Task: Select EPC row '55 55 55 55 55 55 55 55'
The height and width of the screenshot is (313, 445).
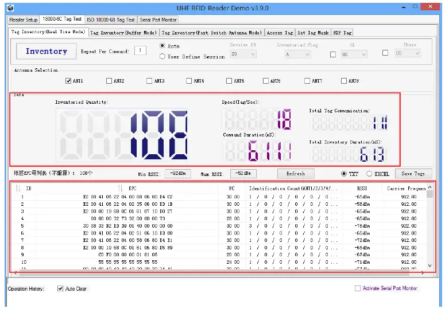Action: (x=127, y=262)
